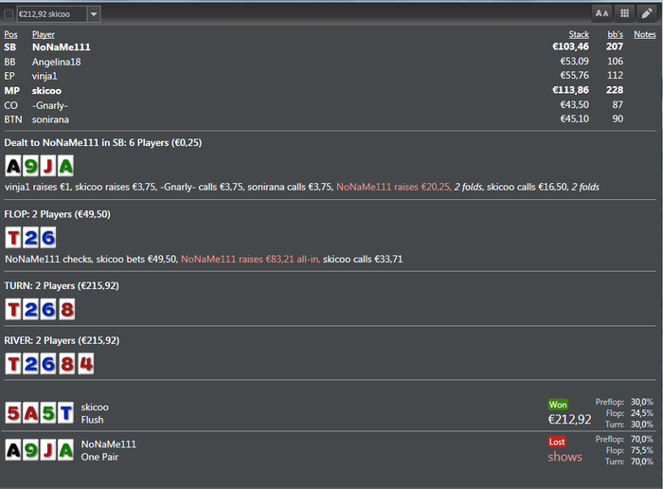Select the NoNaMe111 row in player list
This screenshot has width=663, height=489.
coord(61,46)
